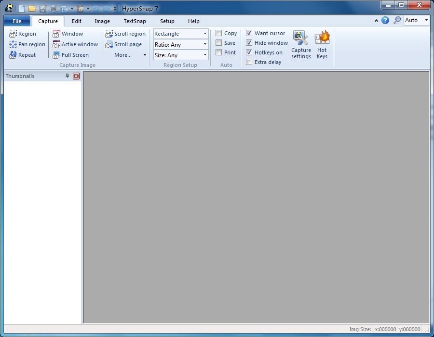Image resolution: width=434 pixels, height=337 pixels.
Task: Enable the Extra delay checkbox
Action: pos(249,62)
